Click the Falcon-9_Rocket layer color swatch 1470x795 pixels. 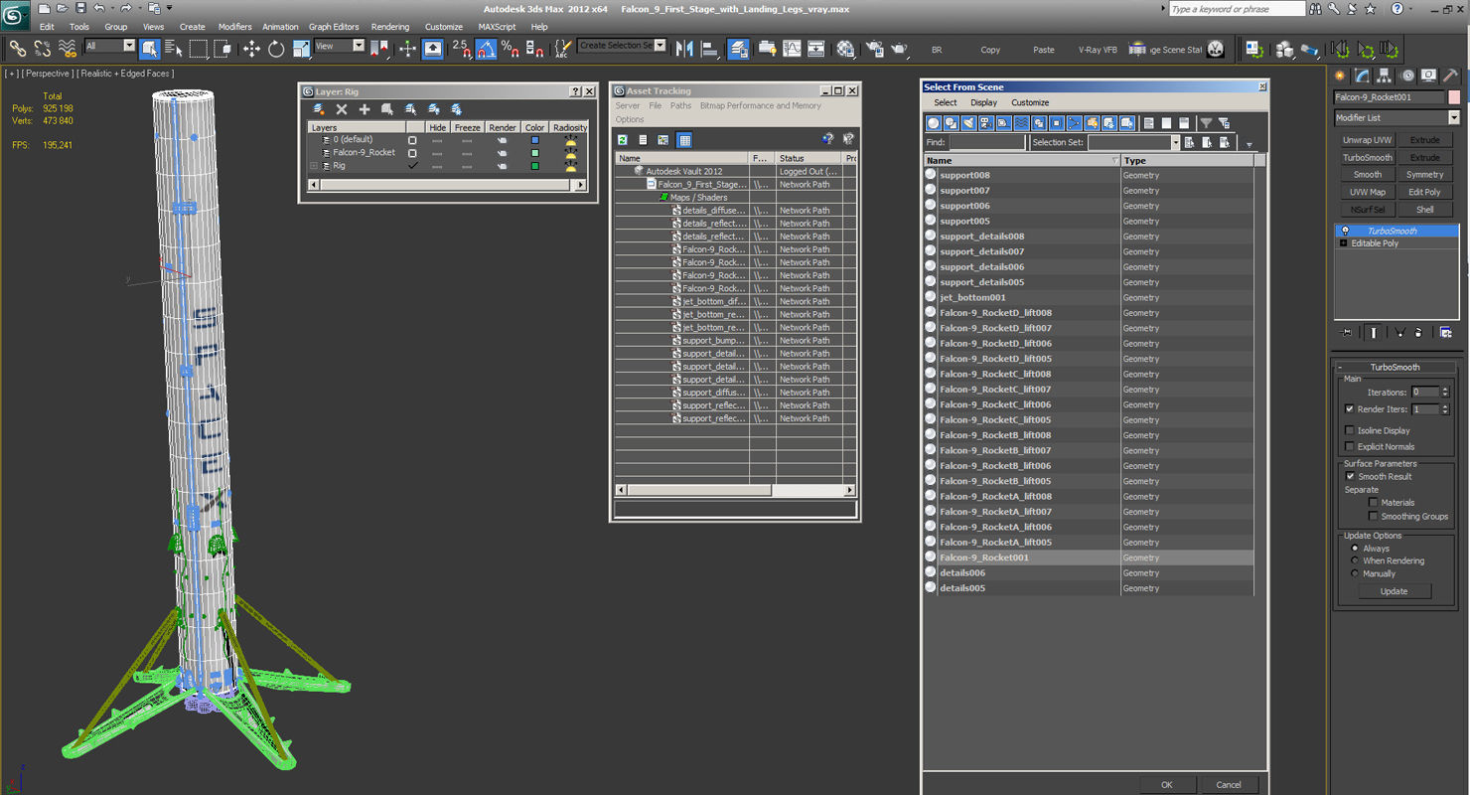[534, 153]
